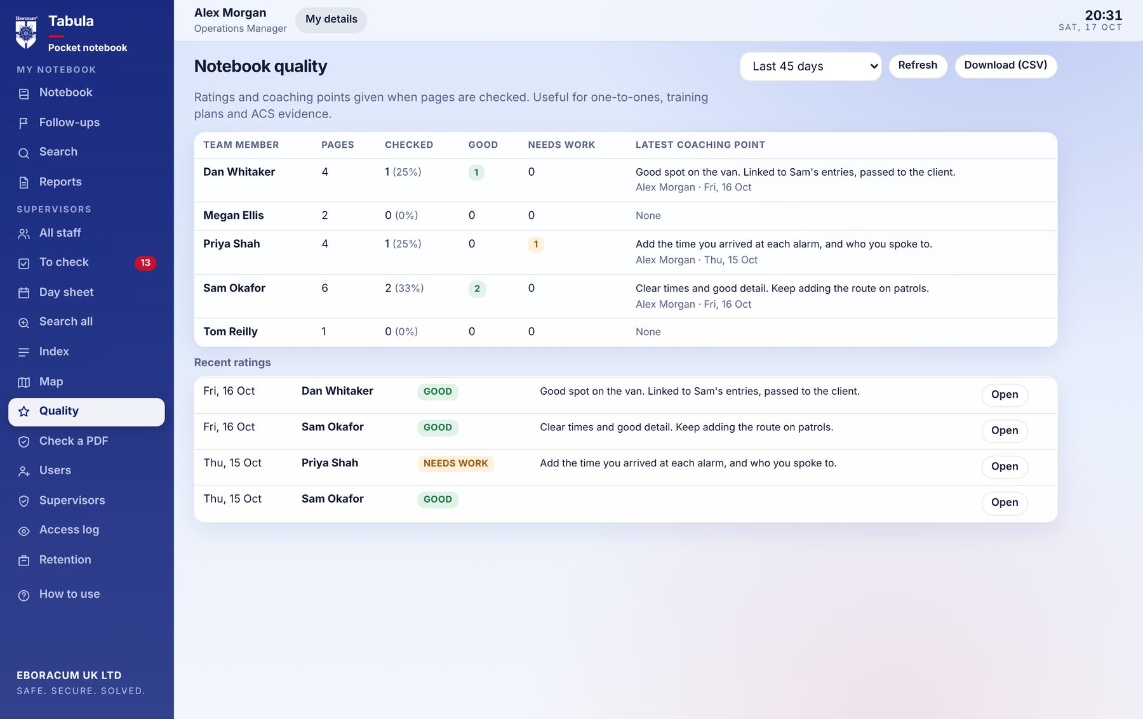The height and width of the screenshot is (719, 1143).
Task: Click Dan Whitaker's green 1 good badge
Action: coord(476,173)
